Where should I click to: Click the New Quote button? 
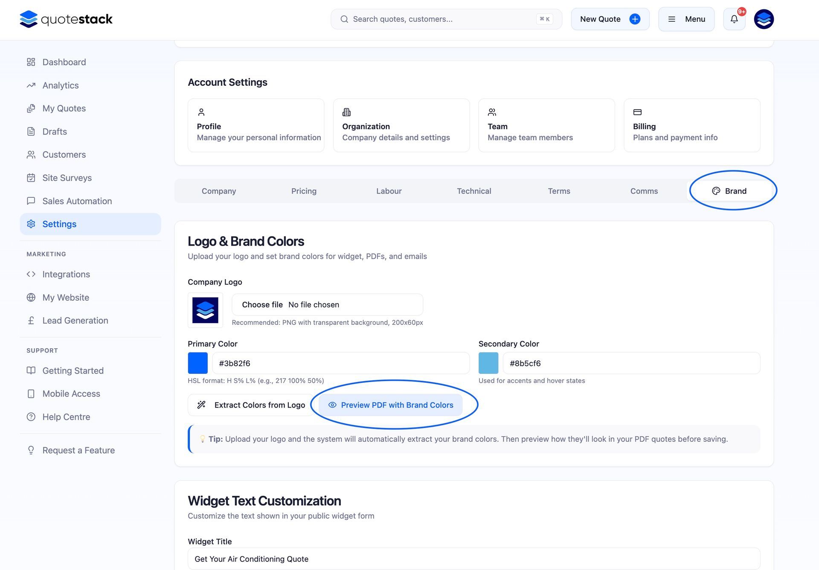tap(610, 19)
